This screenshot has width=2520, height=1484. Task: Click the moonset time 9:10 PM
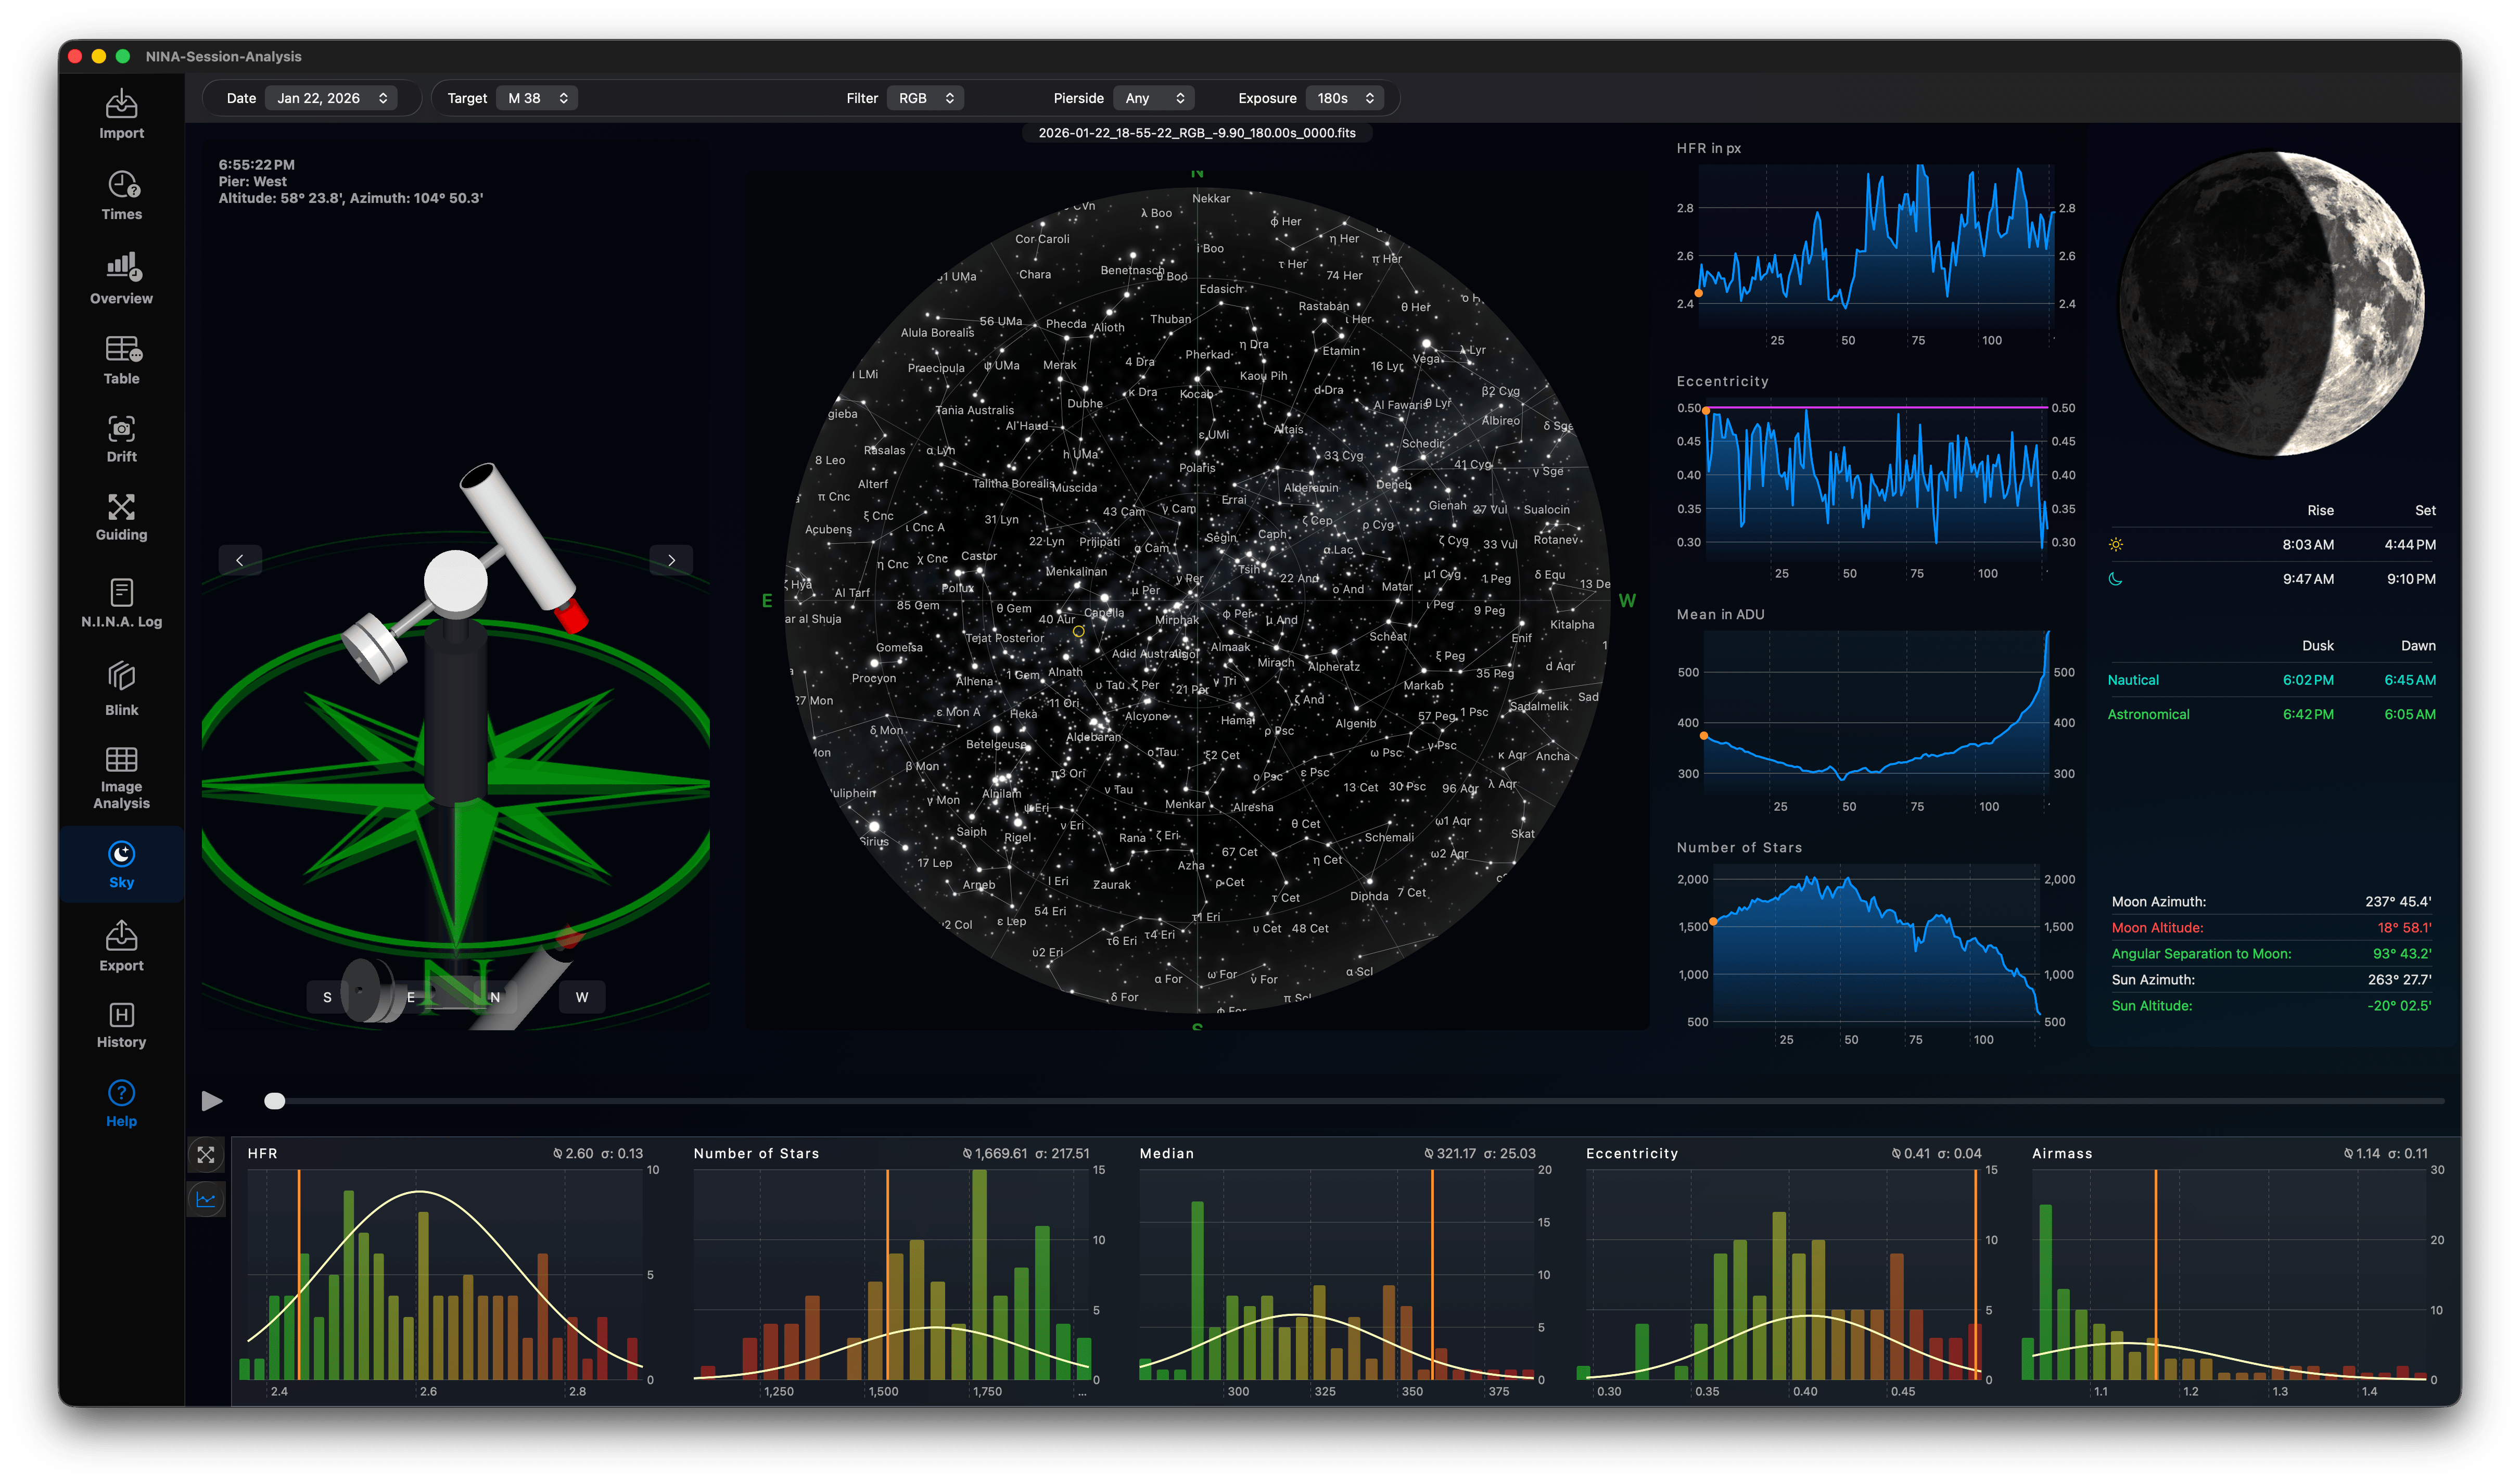click(x=2411, y=579)
